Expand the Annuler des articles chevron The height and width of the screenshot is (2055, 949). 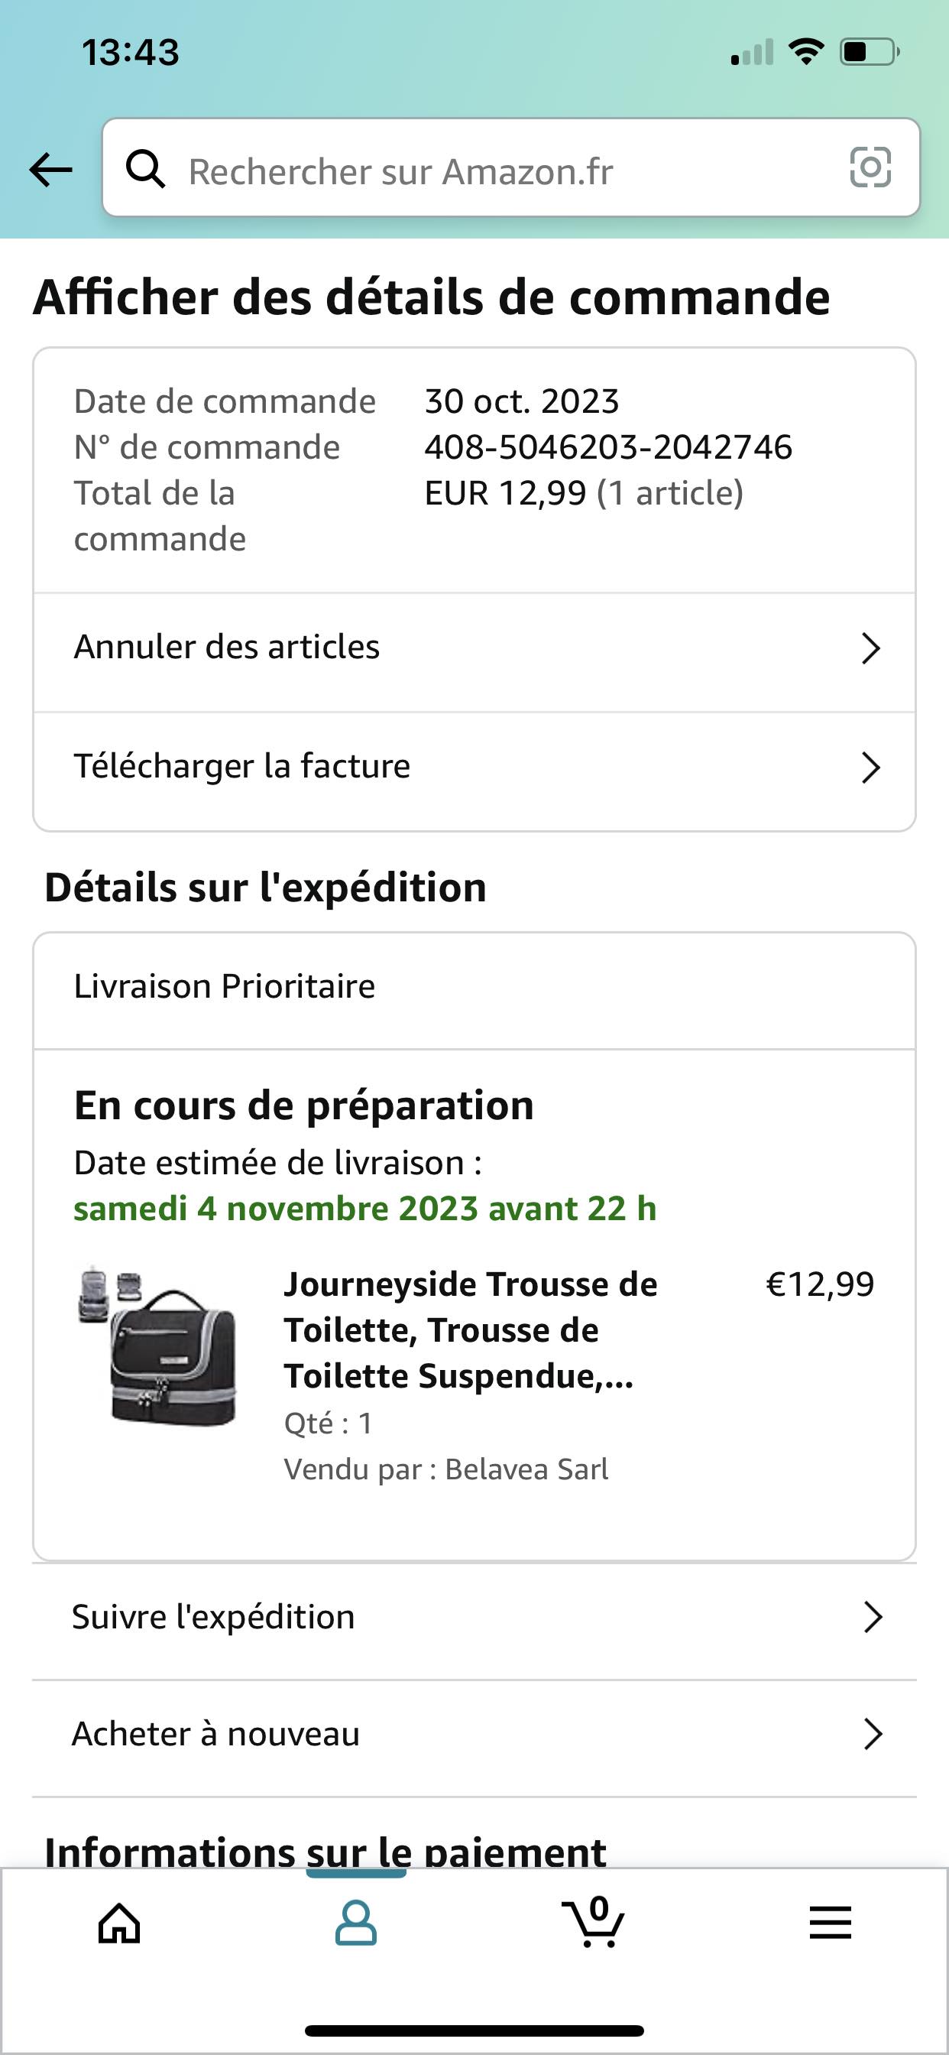[x=871, y=648]
